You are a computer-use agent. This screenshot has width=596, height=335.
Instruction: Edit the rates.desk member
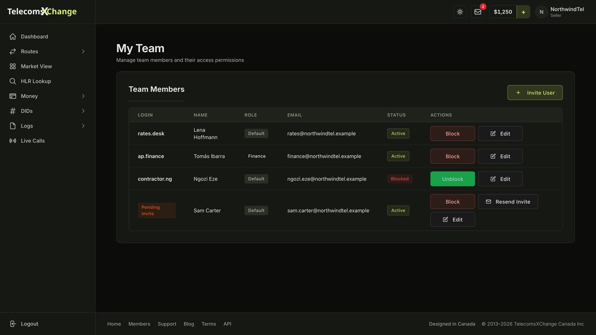click(500, 134)
